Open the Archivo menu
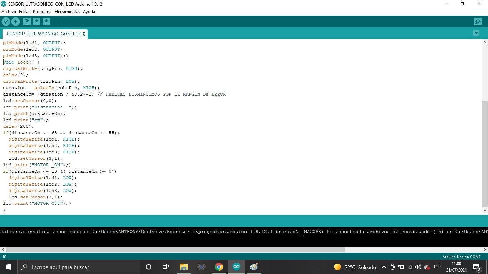488x274 pixels. [x=9, y=12]
